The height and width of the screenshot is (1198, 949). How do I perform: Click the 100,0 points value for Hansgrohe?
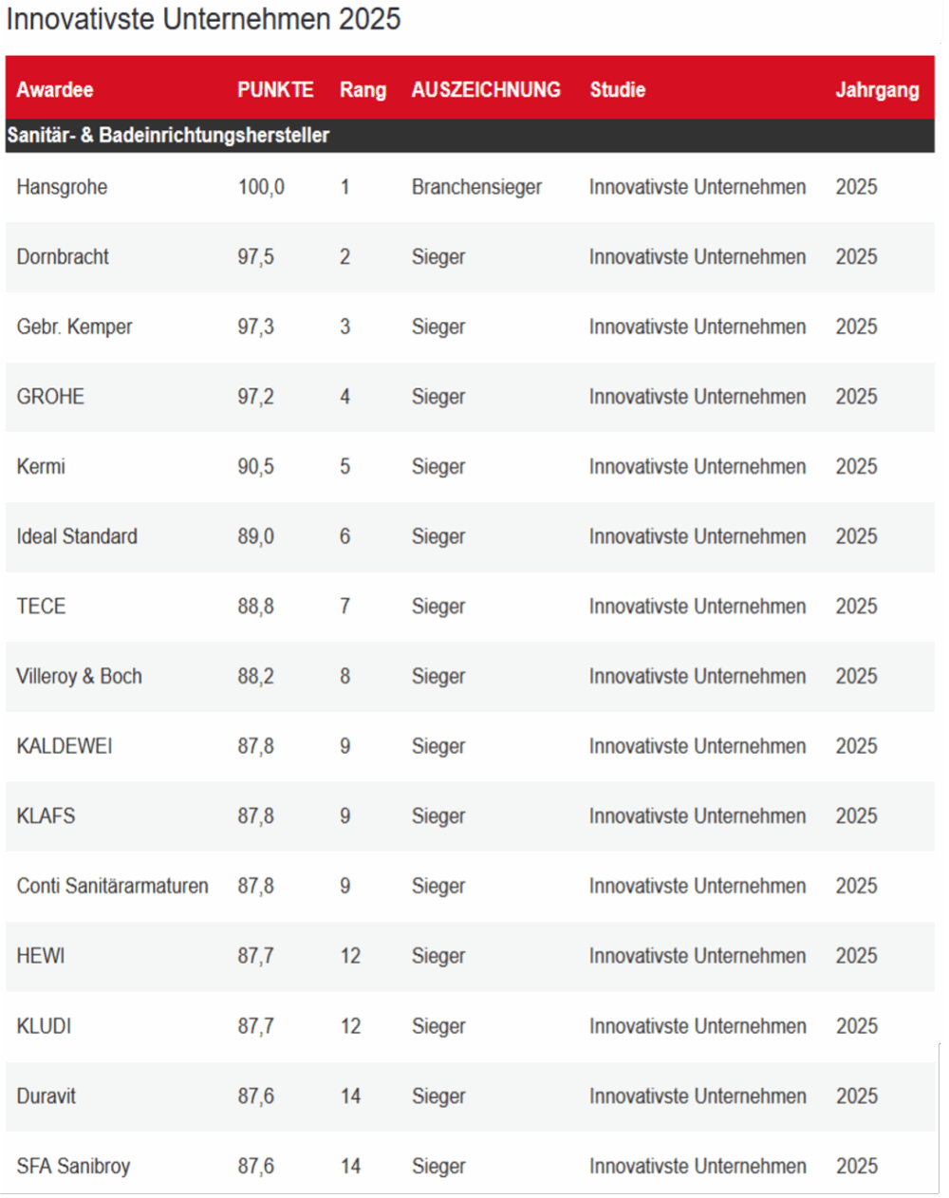(x=261, y=187)
